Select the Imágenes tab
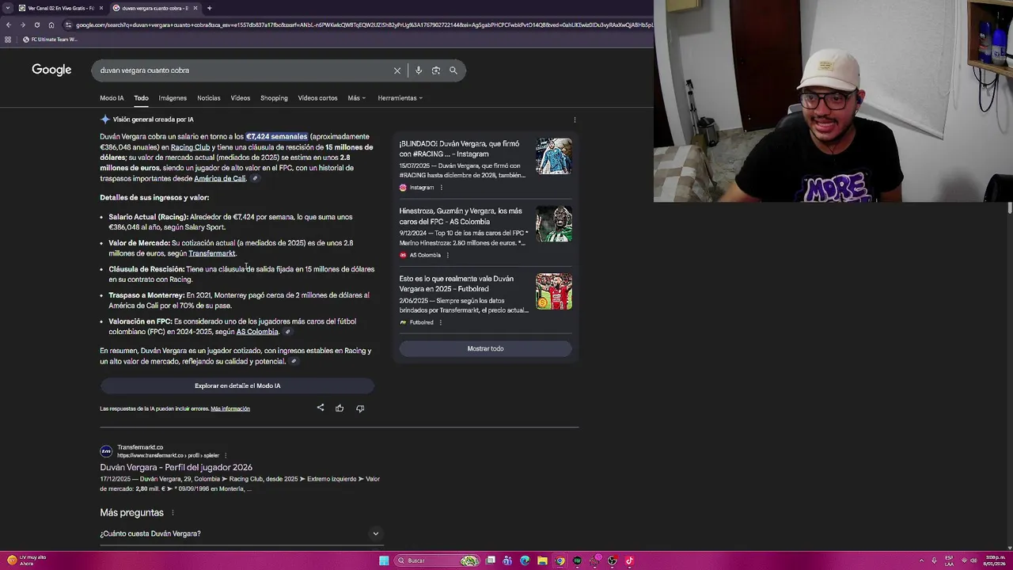Screen dimensions: 1013x570 click(173, 98)
